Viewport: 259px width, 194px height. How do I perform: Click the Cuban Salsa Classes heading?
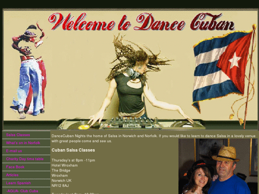pyautogui.click(x=73, y=150)
